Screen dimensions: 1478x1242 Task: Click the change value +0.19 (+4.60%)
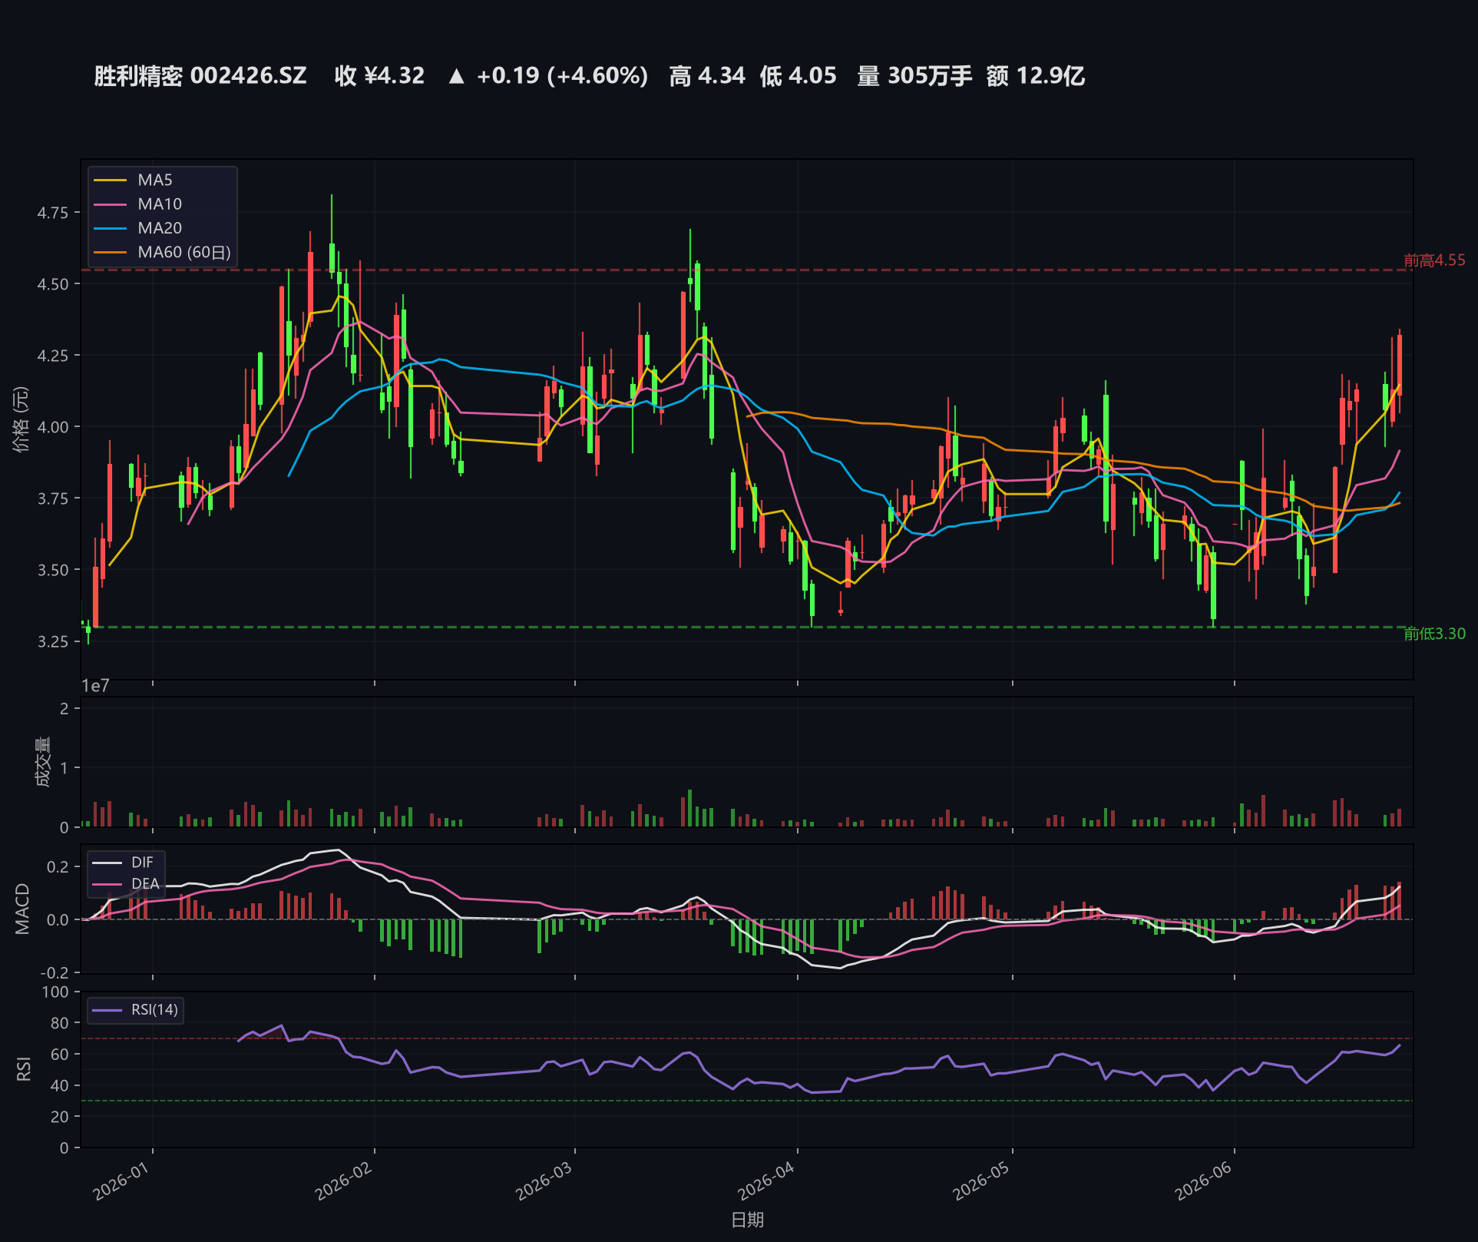click(x=562, y=76)
